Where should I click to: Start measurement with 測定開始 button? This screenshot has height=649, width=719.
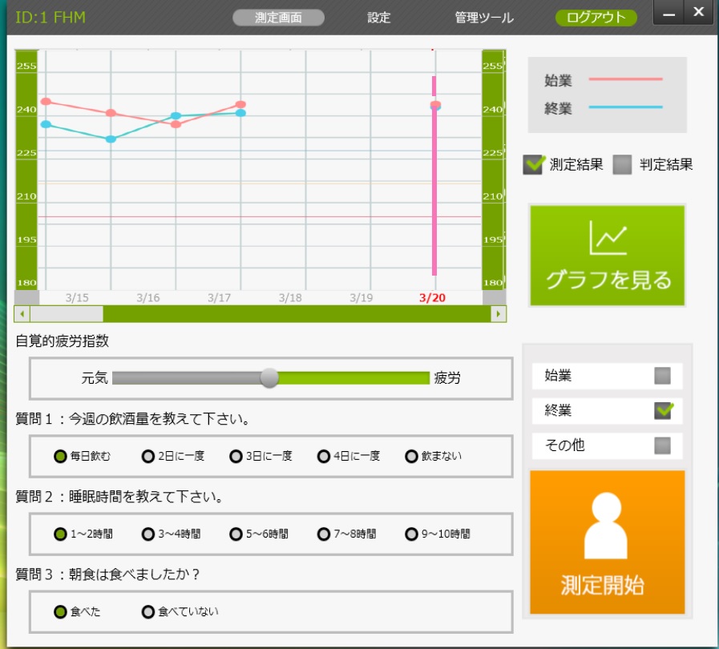(x=607, y=542)
